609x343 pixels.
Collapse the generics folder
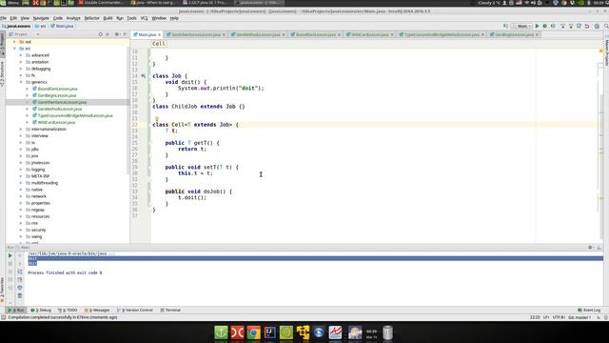click(21, 82)
